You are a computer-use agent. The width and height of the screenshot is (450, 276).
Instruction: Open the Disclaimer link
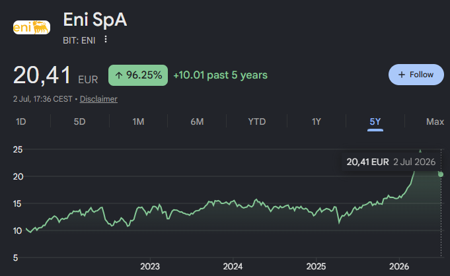(x=98, y=99)
